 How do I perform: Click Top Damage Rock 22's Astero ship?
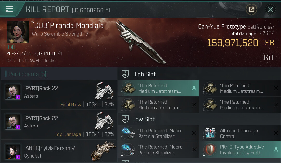coord(104,121)
